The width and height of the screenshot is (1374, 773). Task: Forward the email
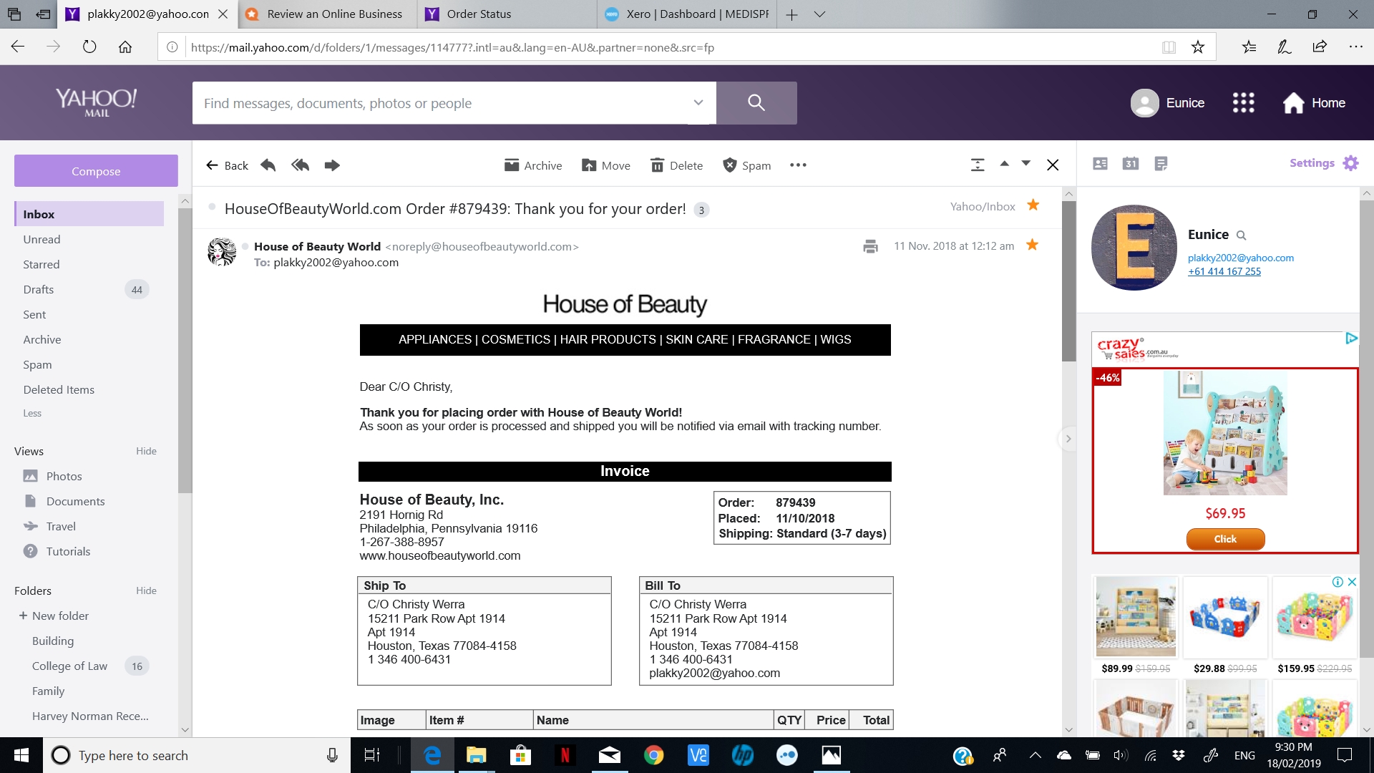[x=332, y=165]
